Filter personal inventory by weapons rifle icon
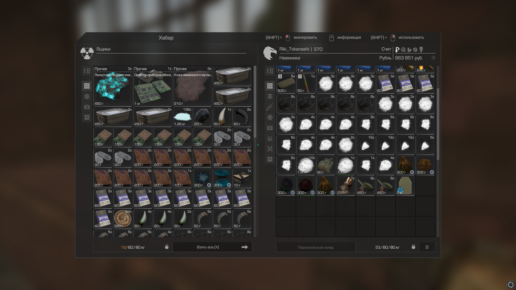 coord(270,107)
